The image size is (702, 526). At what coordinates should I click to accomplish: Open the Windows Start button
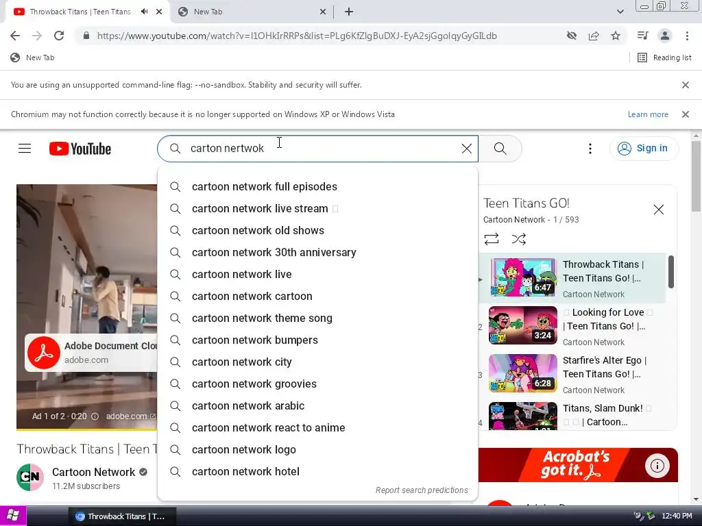coord(13,516)
